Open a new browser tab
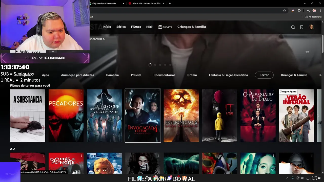Screen dimensions: 324x182 tap(170, 3)
